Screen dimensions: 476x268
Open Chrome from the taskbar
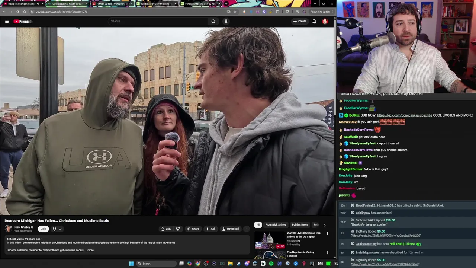[197, 264]
